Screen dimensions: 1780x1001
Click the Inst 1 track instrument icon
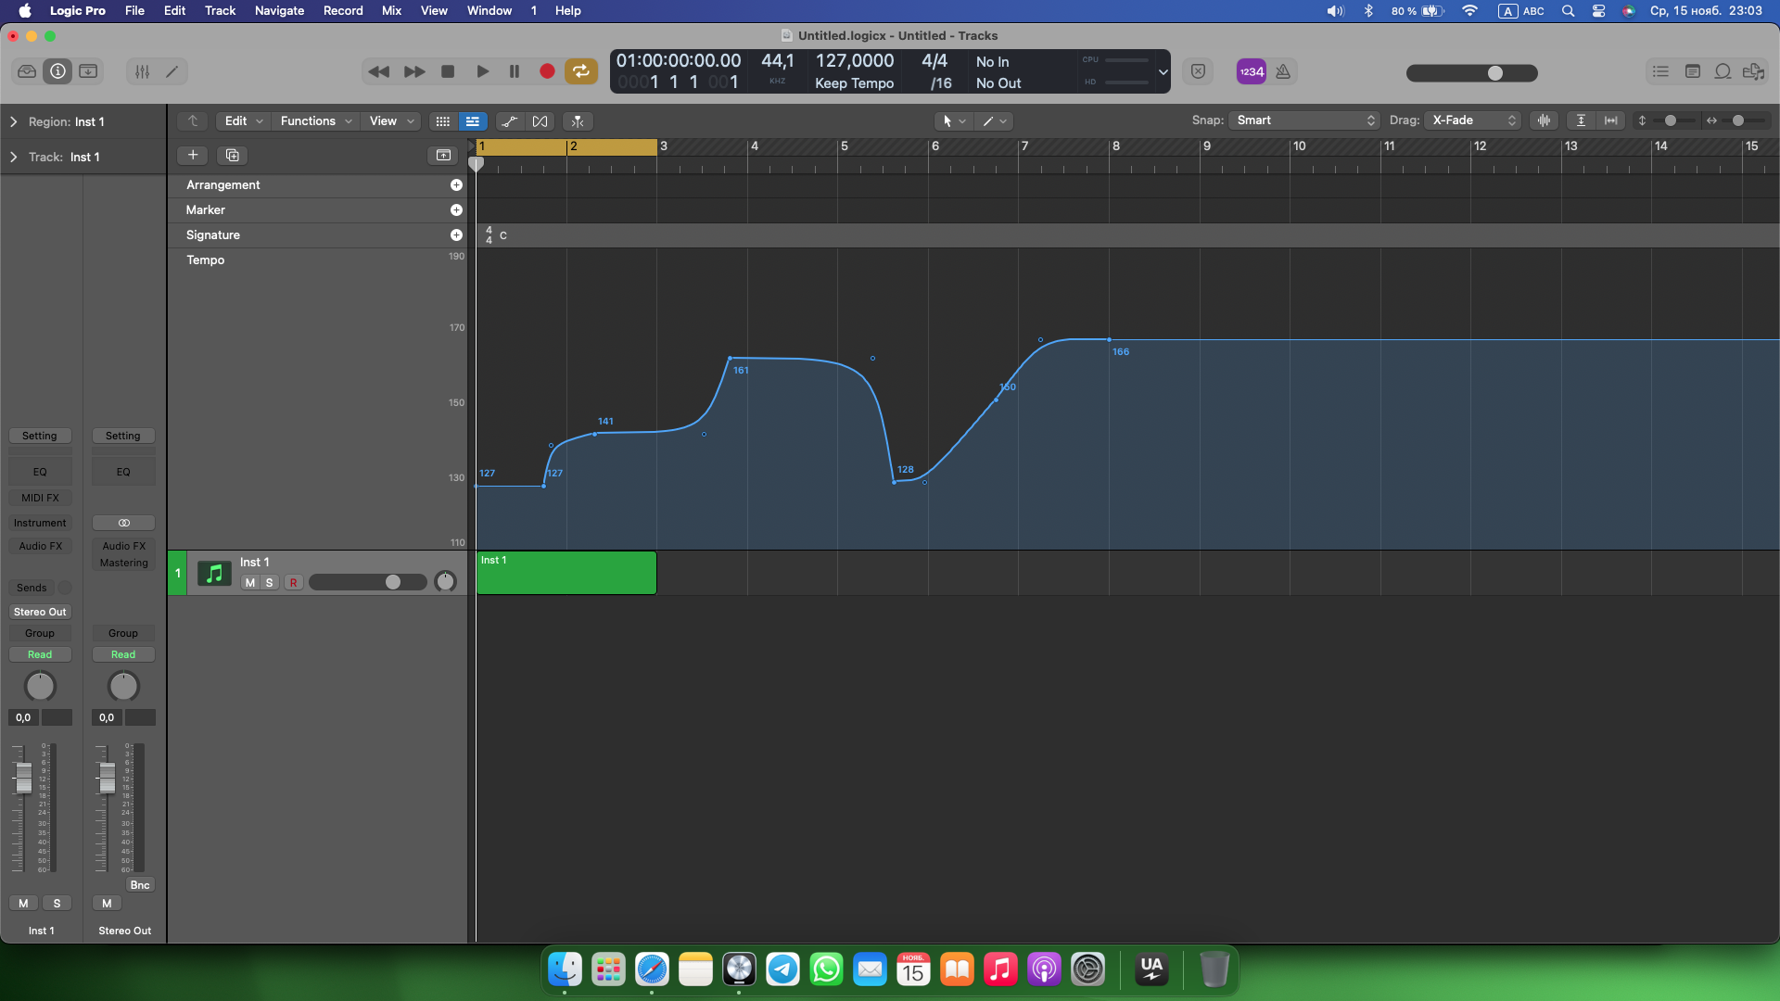click(x=214, y=574)
